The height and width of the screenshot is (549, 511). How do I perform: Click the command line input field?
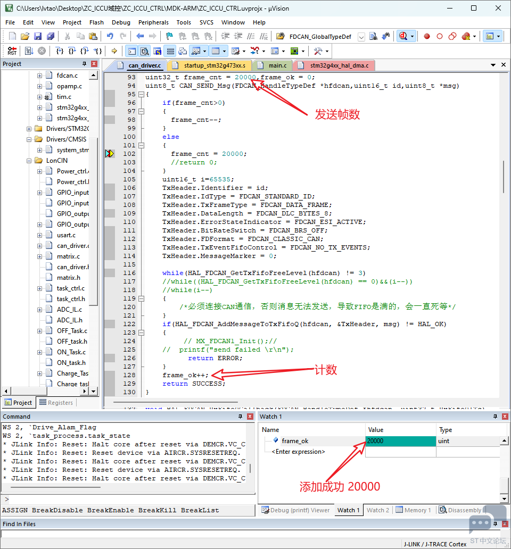tap(131, 500)
